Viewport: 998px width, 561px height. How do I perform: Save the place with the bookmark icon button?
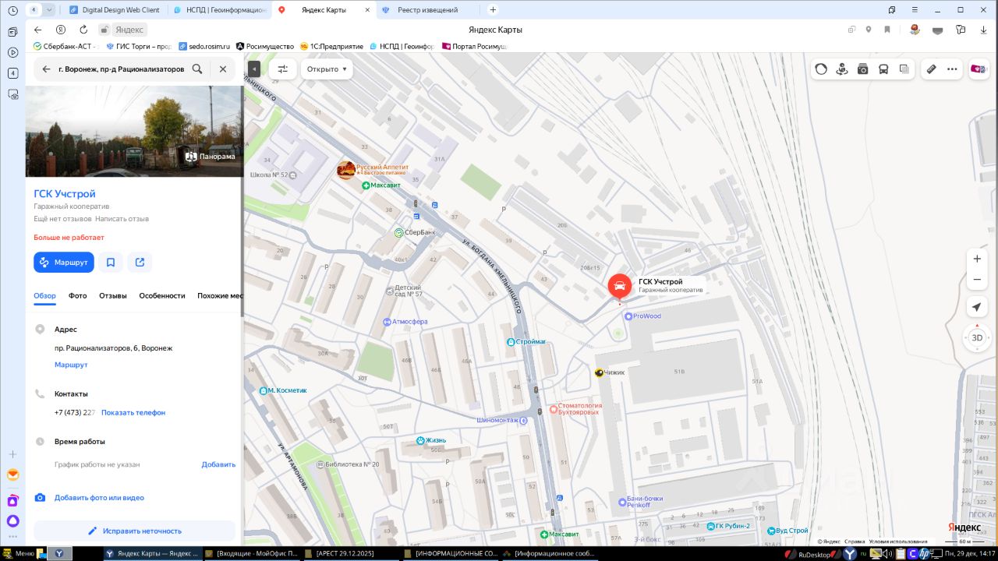pos(111,263)
